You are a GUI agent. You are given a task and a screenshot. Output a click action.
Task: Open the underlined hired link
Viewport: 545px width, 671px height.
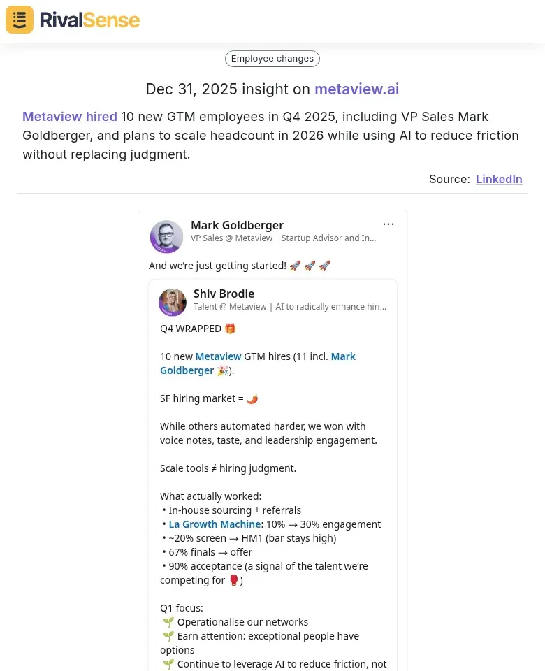[x=101, y=116]
